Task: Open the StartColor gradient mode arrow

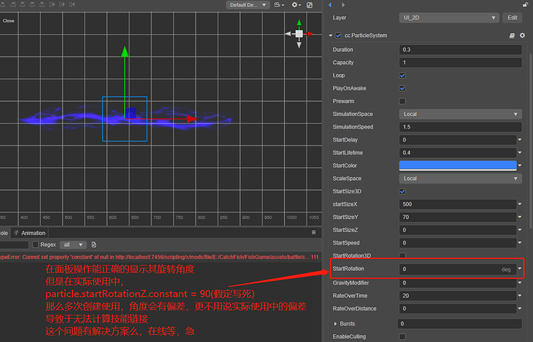Action: [520, 166]
